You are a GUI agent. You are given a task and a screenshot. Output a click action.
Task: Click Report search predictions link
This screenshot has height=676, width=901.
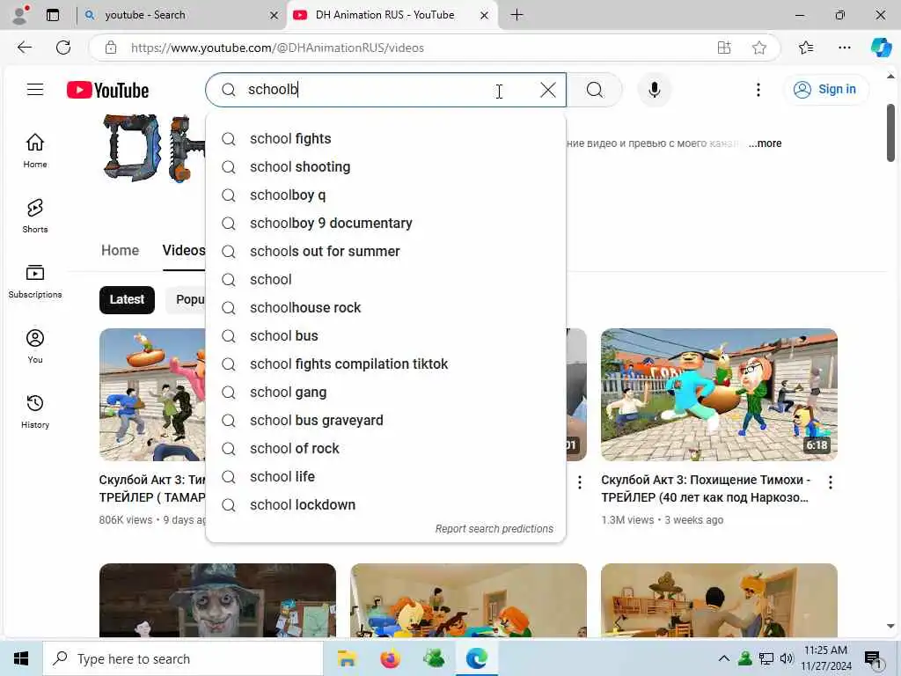coord(494,529)
